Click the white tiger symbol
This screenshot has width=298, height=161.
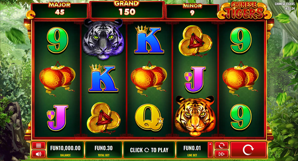point(103,39)
